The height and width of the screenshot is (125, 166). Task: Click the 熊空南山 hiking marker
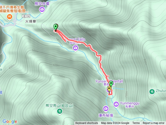pos(60,112)
